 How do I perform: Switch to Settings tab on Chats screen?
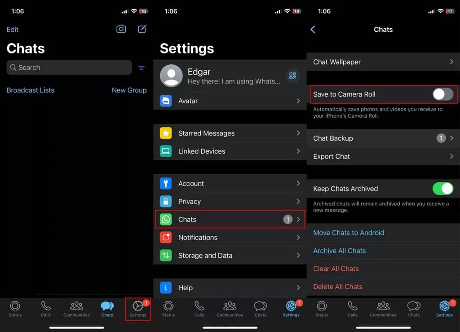click(138, 309)
